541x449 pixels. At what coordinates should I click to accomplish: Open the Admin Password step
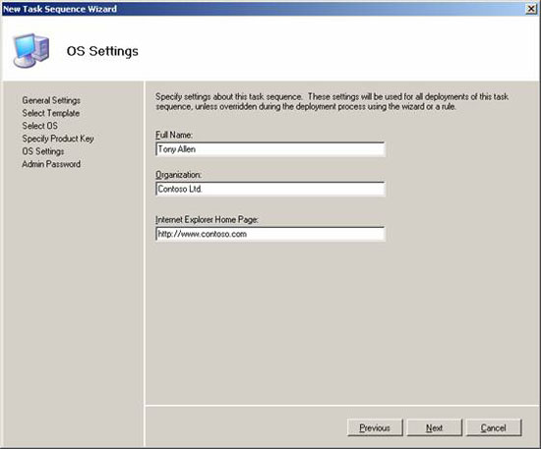click(x=51, y=164)
